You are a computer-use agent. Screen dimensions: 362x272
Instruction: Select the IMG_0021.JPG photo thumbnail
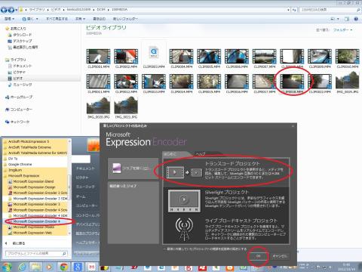click(x=126, y=105)
